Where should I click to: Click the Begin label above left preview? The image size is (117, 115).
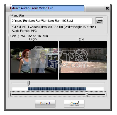pyautogui.click(x=33, y=39)
